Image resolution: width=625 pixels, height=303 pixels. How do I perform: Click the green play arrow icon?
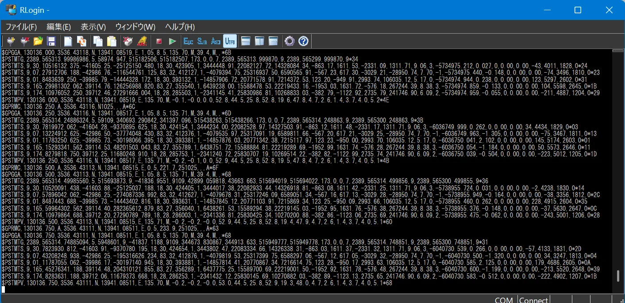point(173,41)
